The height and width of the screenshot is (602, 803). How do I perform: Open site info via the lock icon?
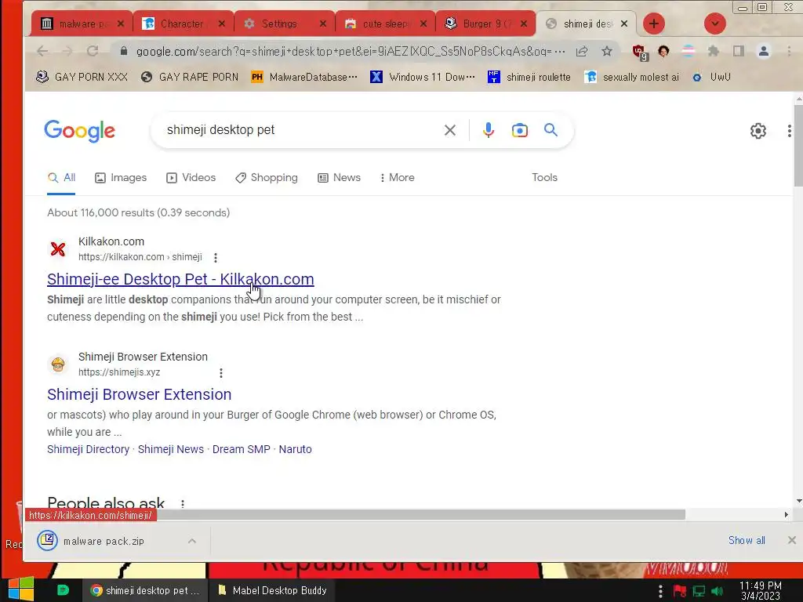pyautogui.click(x=123, y=51)
